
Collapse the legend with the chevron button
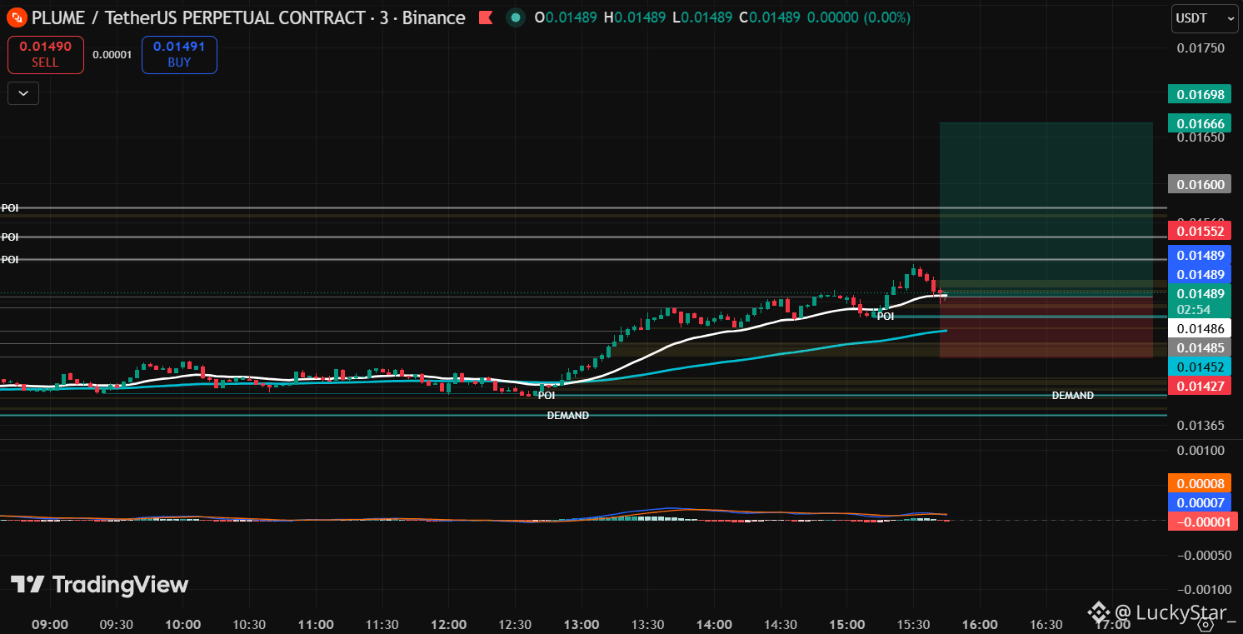[x=23, y=93]
